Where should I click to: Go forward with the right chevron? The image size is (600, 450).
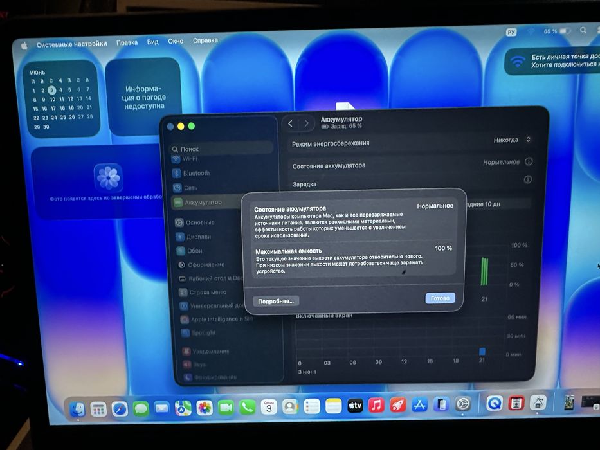click(306, 123)
